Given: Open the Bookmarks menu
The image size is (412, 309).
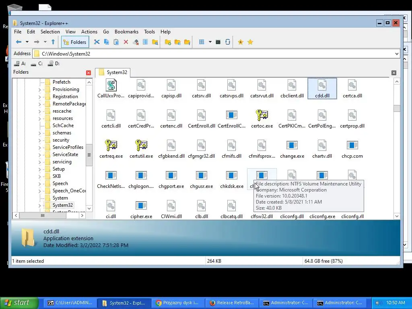Looking at the screenshot, I should 126,32.
